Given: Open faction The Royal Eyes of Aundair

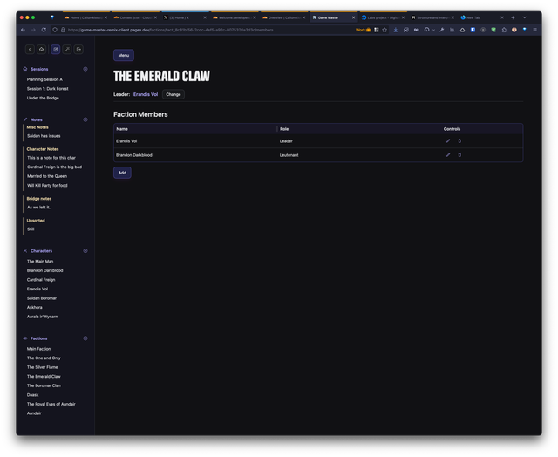Looking at the screenshot, I should pos(51,405).
